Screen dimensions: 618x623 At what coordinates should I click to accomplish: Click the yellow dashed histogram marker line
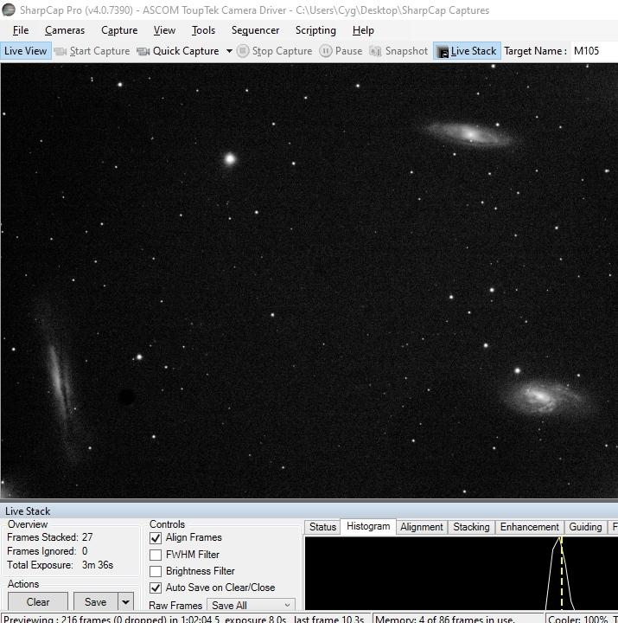point(562,573)
